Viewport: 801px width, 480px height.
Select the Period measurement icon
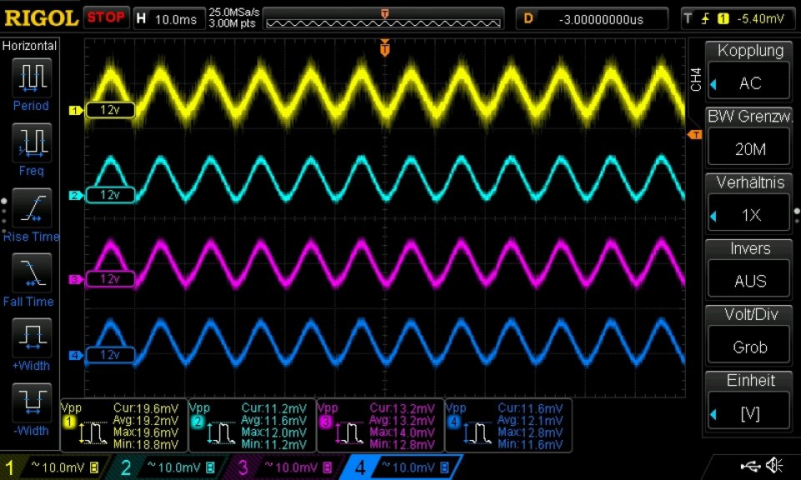(32, 77)
